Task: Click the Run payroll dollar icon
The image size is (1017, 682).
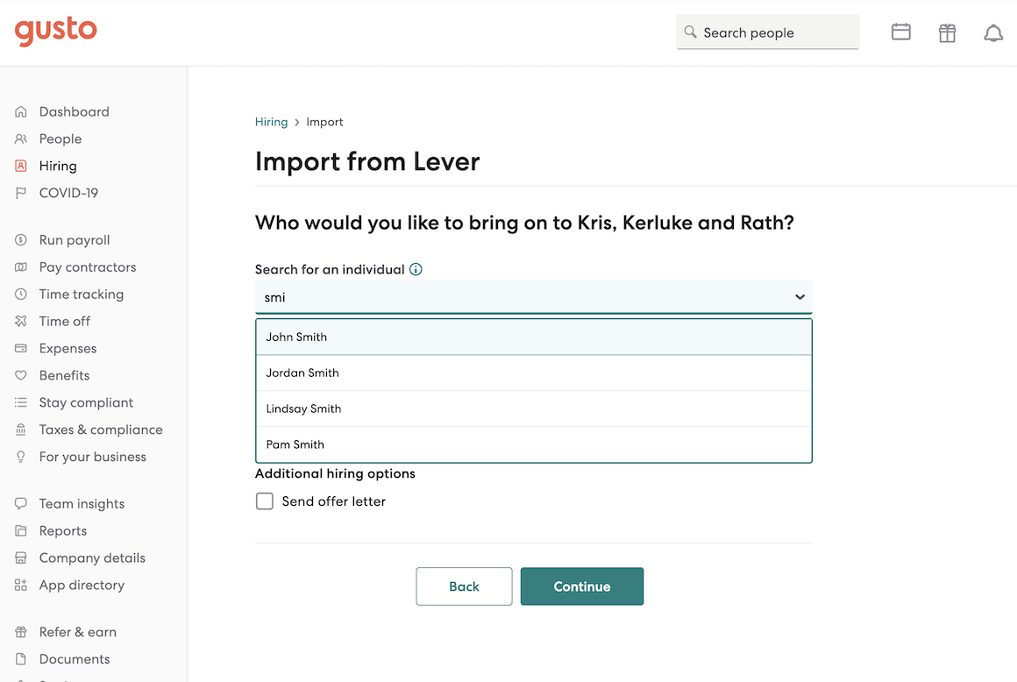Action: [21, 240]
